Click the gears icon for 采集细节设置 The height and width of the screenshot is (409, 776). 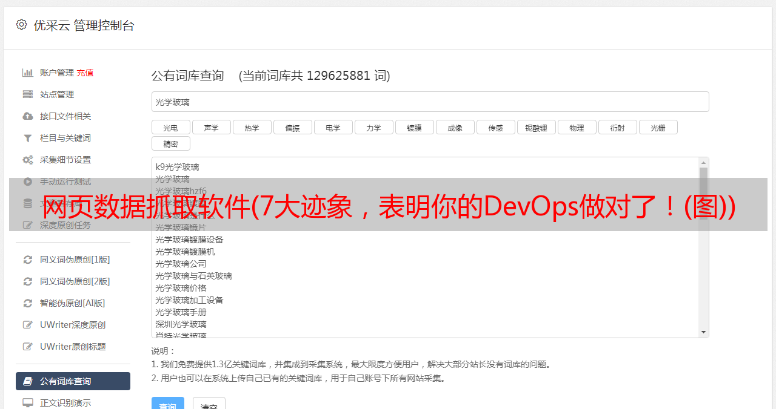[28, 160]
